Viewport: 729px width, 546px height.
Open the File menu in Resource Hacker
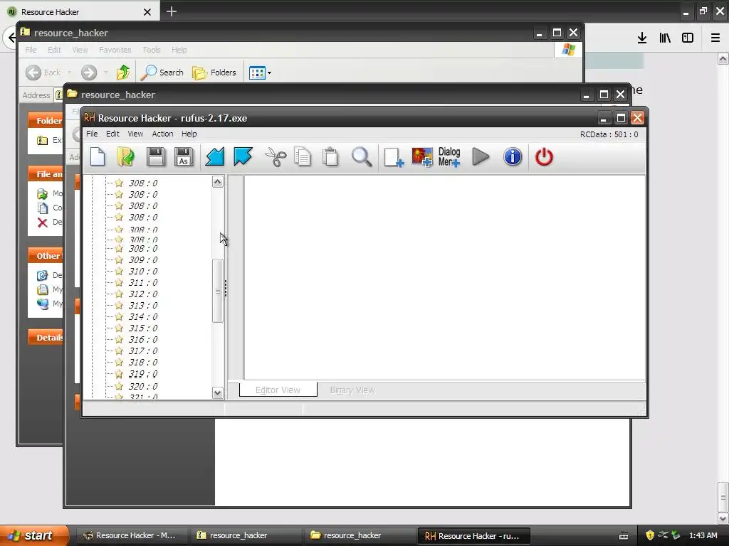click(92, 134)
